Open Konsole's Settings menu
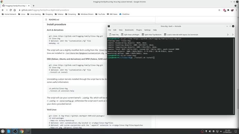The width and height of the screenshot is (239, 134). point(148,30)
